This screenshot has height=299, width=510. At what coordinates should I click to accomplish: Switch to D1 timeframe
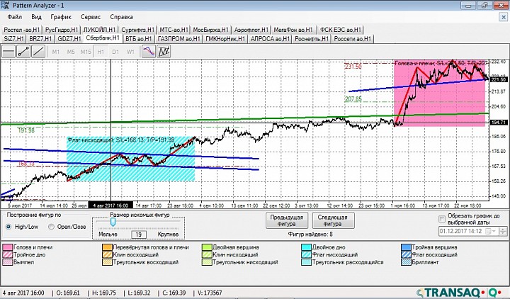(115, 52)
